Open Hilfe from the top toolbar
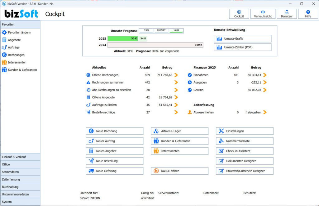The width and height of the screenshot is (319, 206). pyautogui.click(x=308, y=14)
